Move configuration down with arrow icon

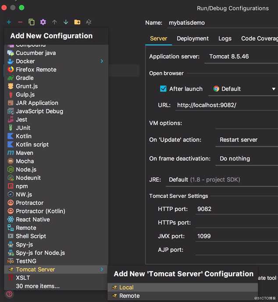point(66,22)
